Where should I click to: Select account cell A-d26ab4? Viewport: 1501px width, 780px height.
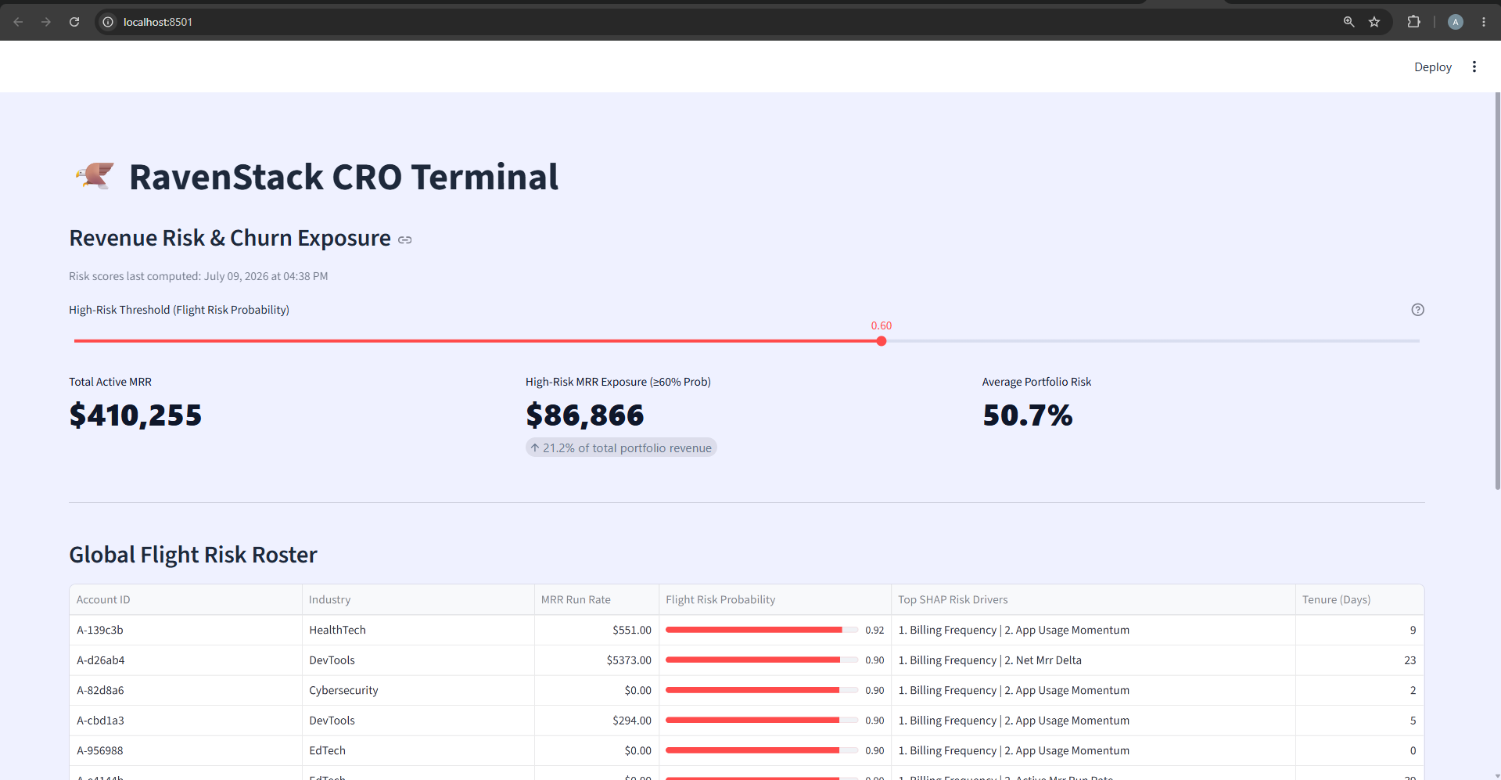[185, 660]
